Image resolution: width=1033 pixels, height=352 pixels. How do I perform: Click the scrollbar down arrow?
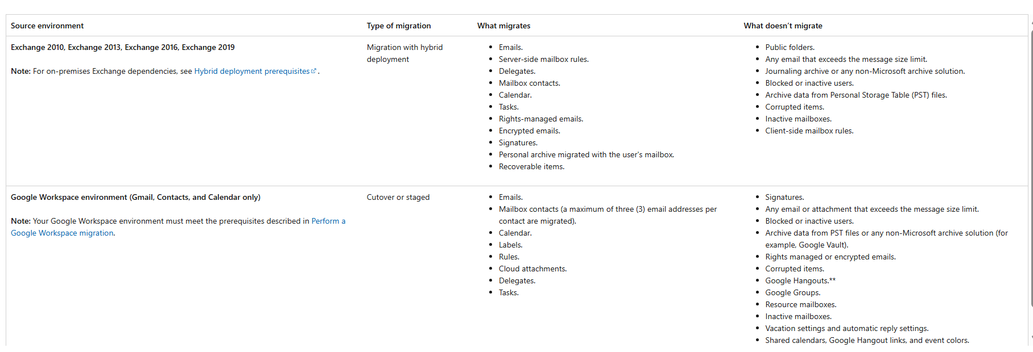coord(1031,338)
